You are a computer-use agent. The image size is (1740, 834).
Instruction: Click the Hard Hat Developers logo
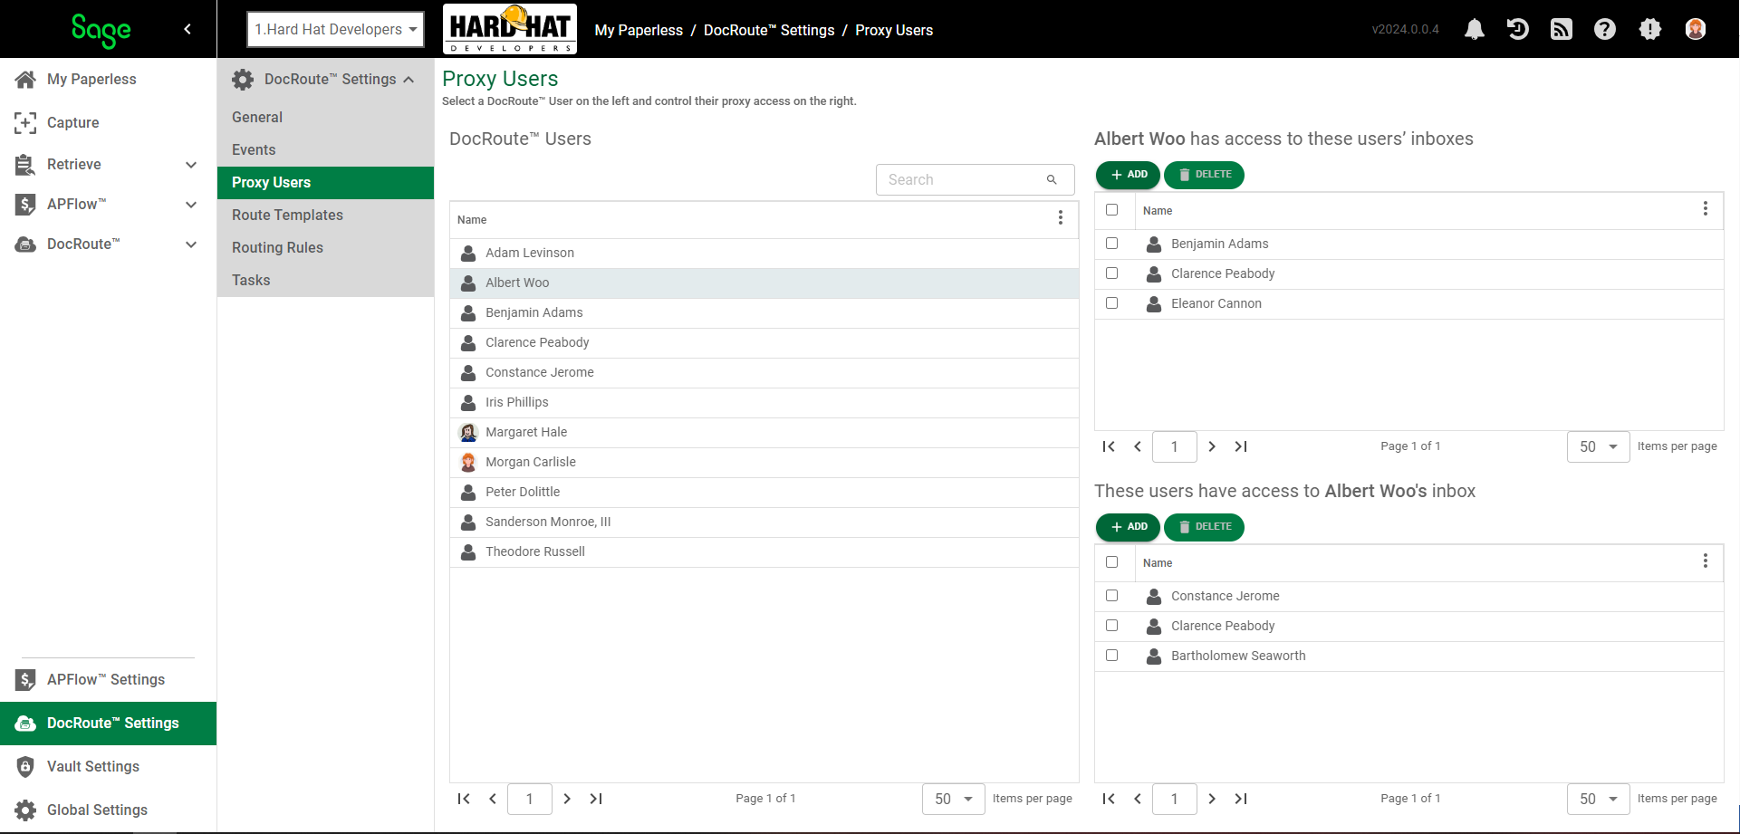tap(510, 29)
